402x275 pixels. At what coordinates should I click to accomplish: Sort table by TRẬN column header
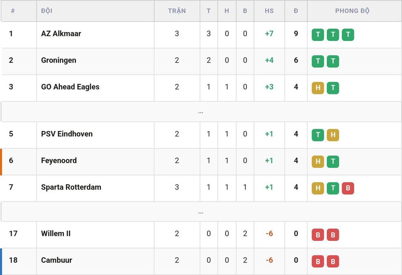click(x=177, y=11)
